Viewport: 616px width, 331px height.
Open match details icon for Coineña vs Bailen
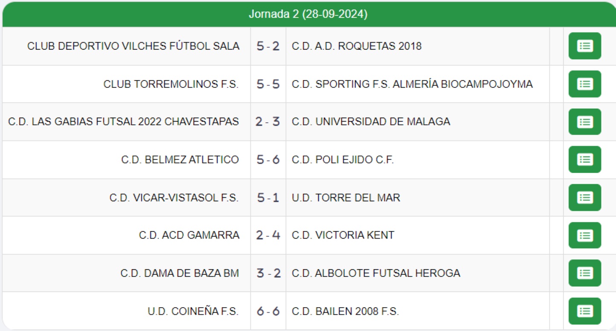click(x=584, y=311)
